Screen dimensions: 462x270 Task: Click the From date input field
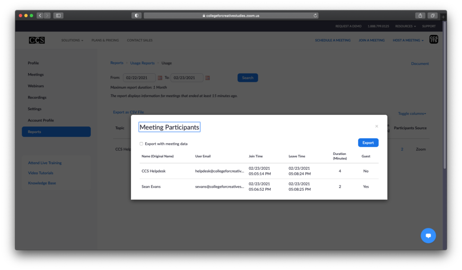click(x=139, y=78)
